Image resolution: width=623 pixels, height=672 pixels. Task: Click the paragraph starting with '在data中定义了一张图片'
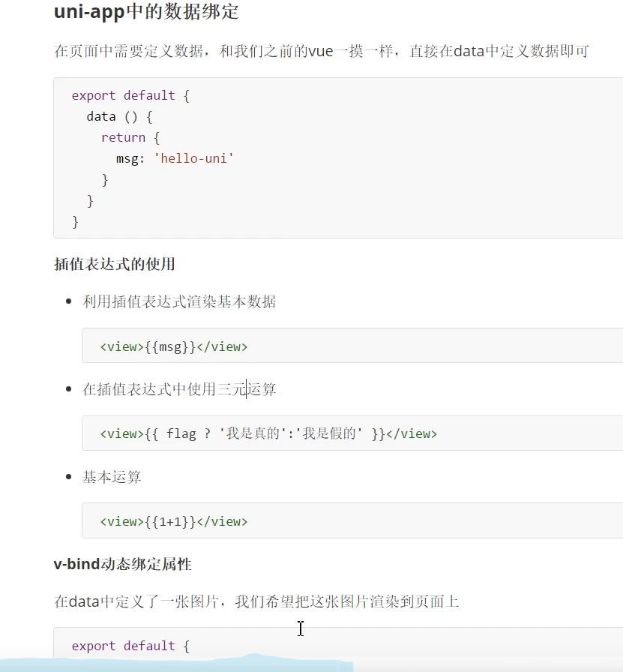point(256,601)
